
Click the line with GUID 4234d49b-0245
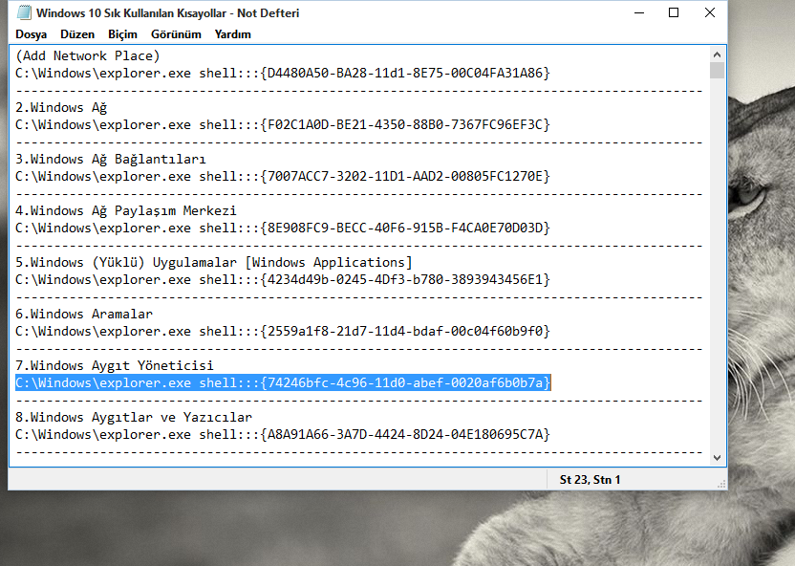283,279
